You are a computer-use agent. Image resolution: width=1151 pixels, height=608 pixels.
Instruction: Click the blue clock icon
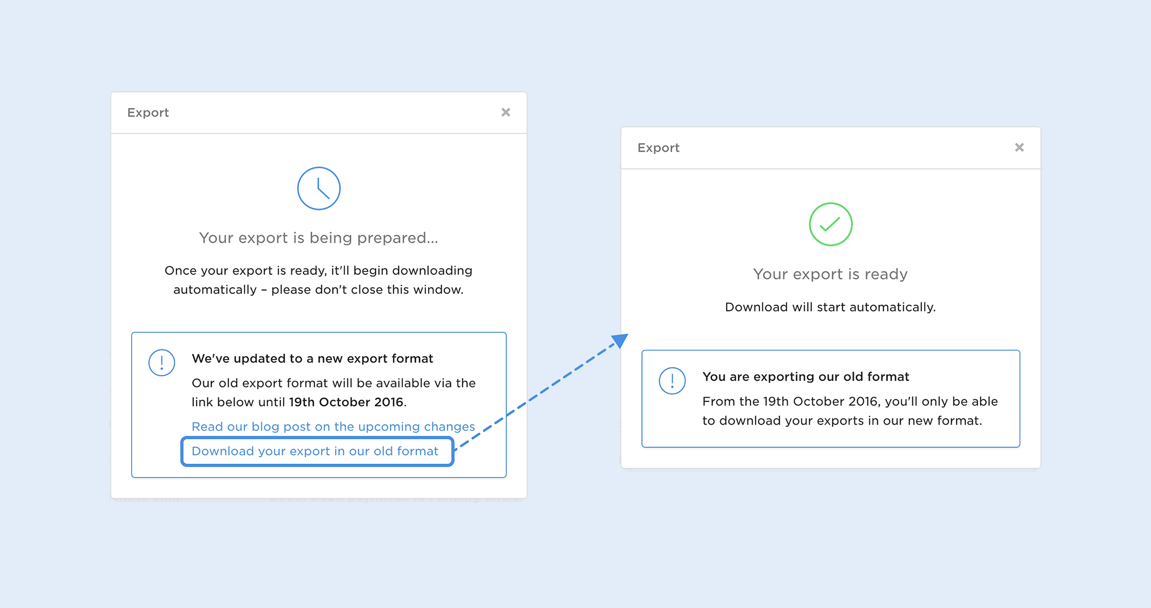318,188
